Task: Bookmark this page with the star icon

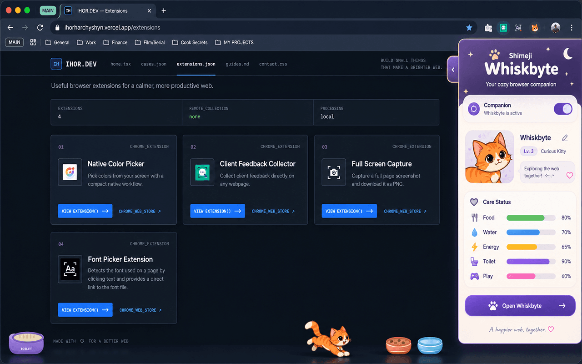Action: click(x=469, y=28)
